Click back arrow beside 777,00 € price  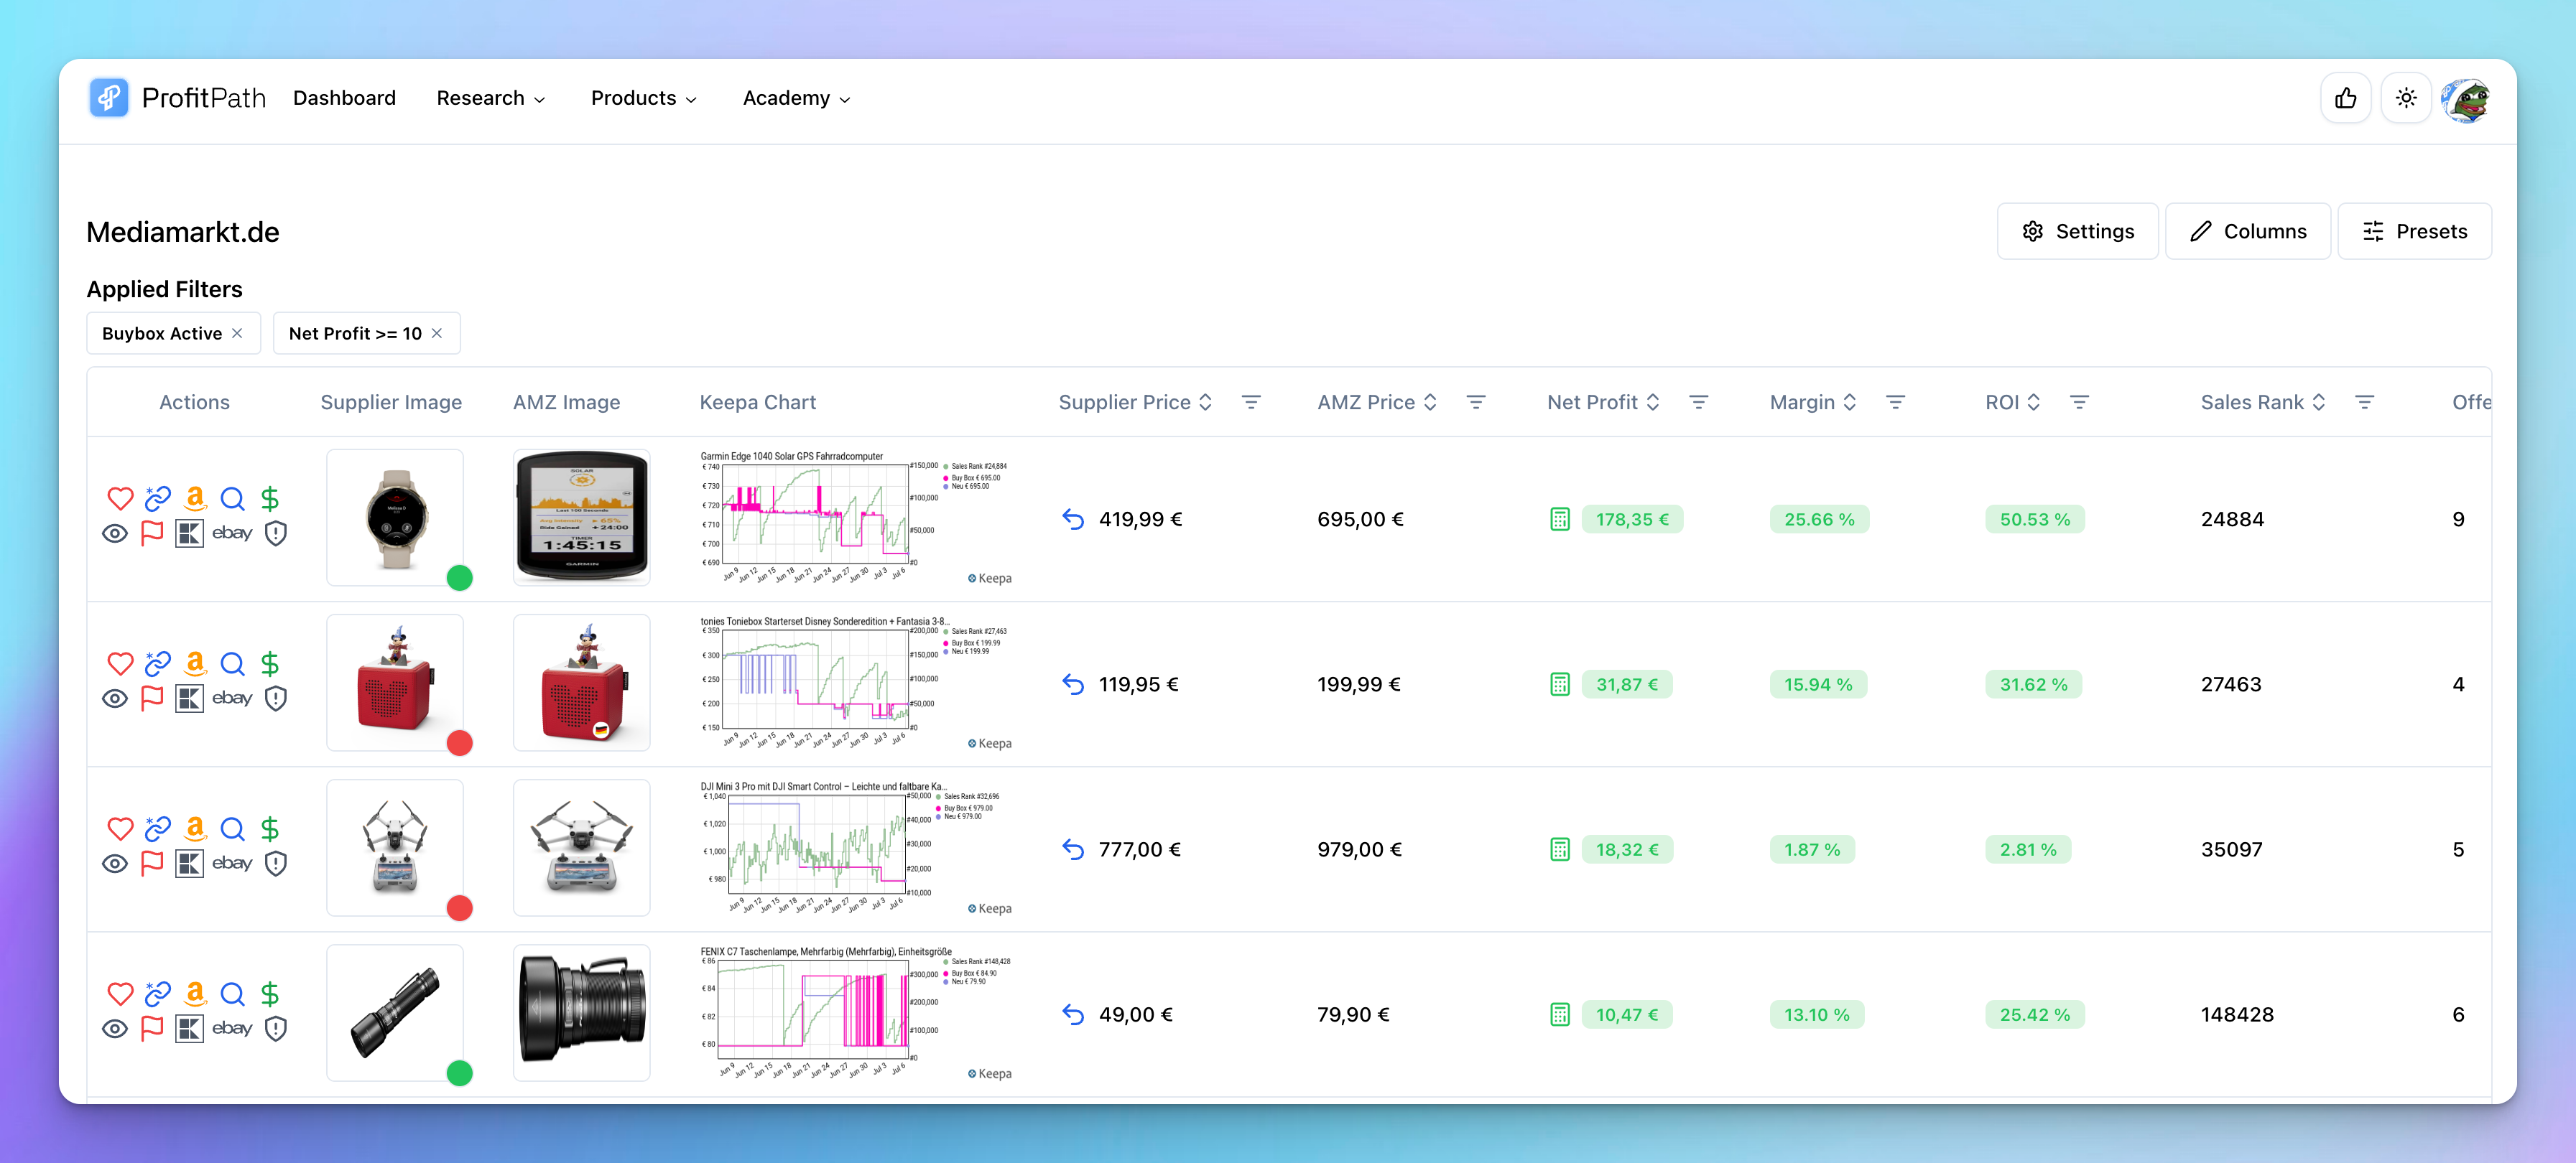1073,849
